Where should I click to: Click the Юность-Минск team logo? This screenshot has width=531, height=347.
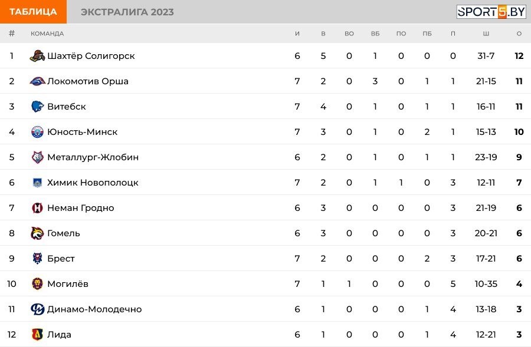coord(37,132)
